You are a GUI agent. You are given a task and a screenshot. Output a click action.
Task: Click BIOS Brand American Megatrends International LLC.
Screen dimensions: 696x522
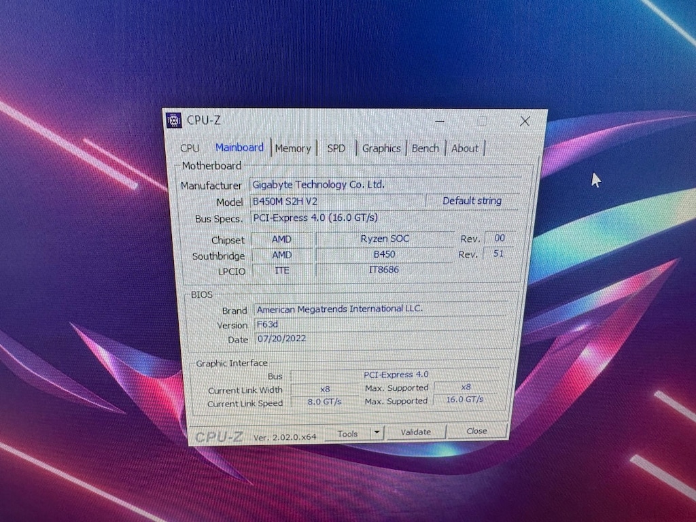click(381, 309)
